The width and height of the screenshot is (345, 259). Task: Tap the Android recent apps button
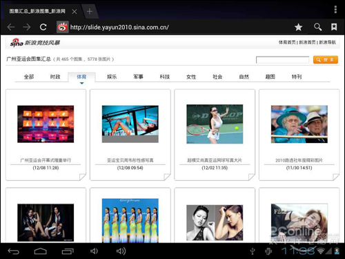pyautogui.click(x=68, y=251)
